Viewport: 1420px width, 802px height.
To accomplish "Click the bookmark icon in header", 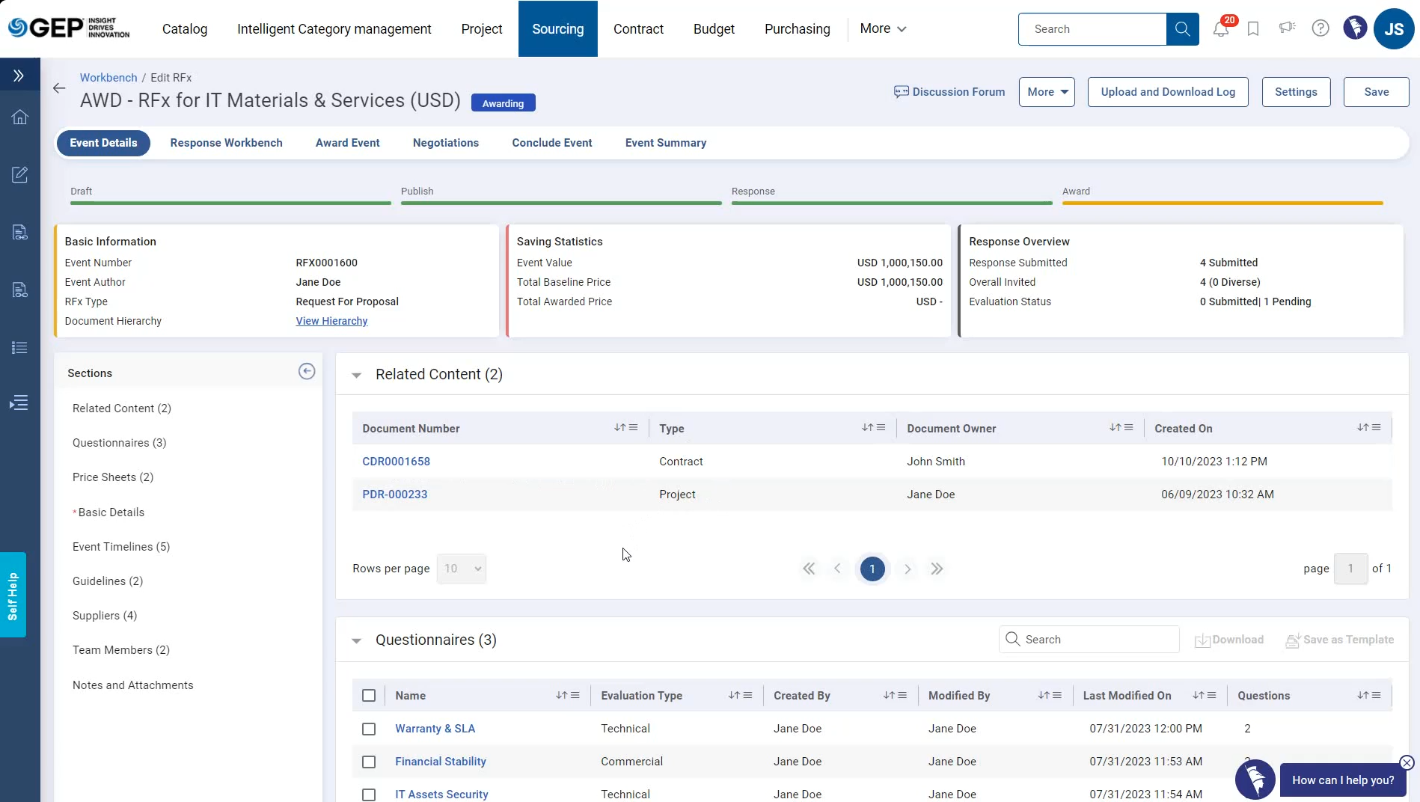I will pos(1253,29).
